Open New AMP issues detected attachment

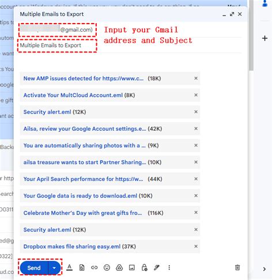[84, 78]
